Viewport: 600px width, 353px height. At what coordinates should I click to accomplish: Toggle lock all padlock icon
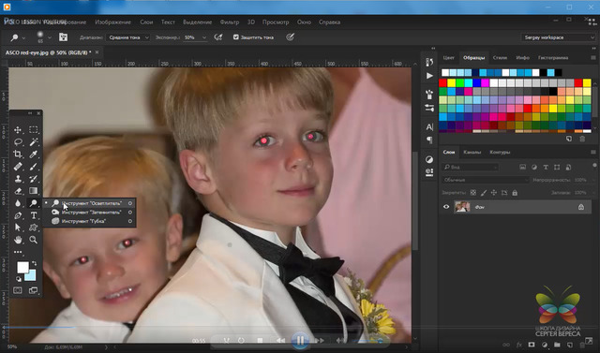515,193
